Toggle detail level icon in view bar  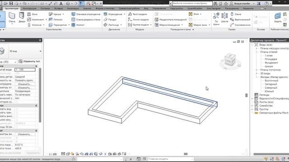(63, 154)
